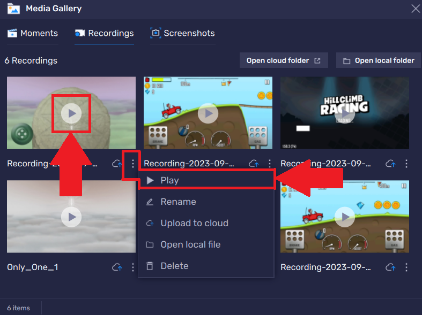
Task: Click the Open local folder button
Action: 379,60
